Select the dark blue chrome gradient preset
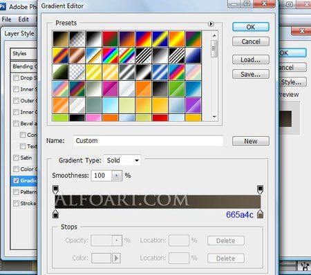Image resolution: width=311 pixels, height=275 pixels. tap(194, 55)
